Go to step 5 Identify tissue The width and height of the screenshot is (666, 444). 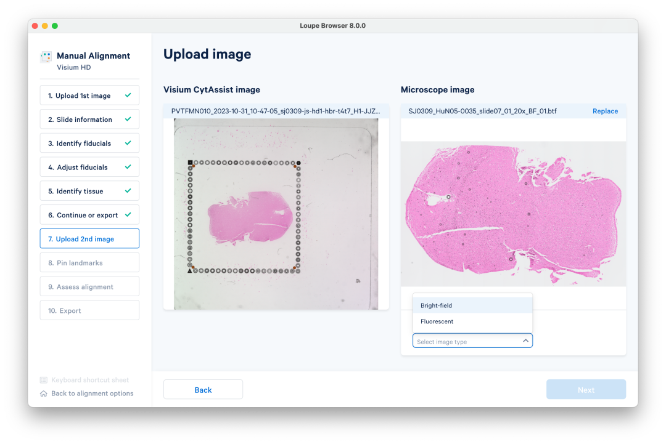click(89, 191)
